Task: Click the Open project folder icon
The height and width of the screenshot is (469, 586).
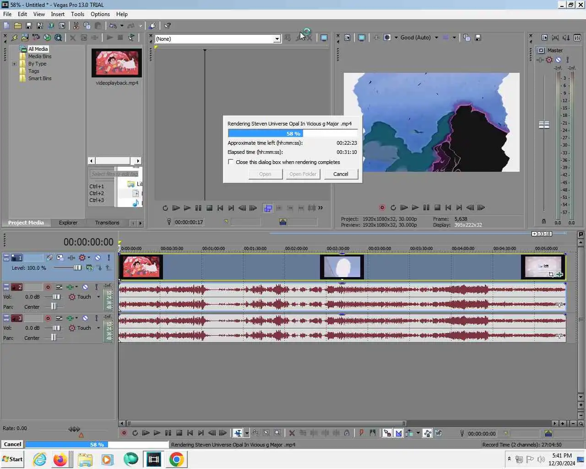Action: click(17, 26)
